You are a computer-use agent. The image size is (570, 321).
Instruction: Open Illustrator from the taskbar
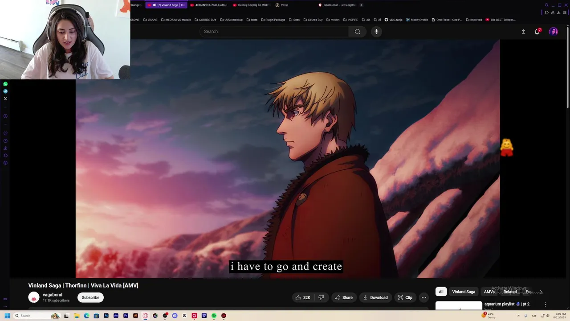pyautogui.click(x=135, y=316)
